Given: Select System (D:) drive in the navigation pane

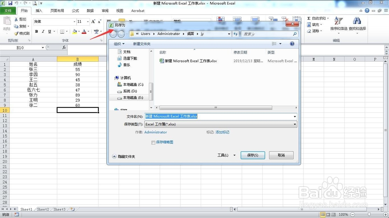Looking at the screenshot, I should coord(127,91).
